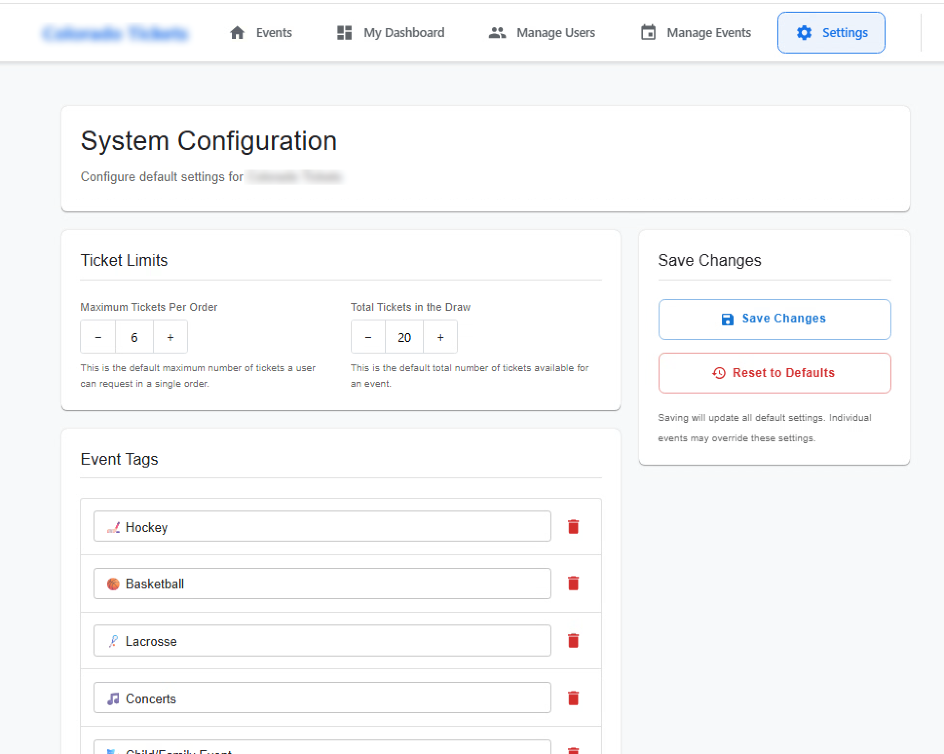The image size is (944, 754).
Task: Increase Maximum Tickets Per Order
Action: pos(170,337)
